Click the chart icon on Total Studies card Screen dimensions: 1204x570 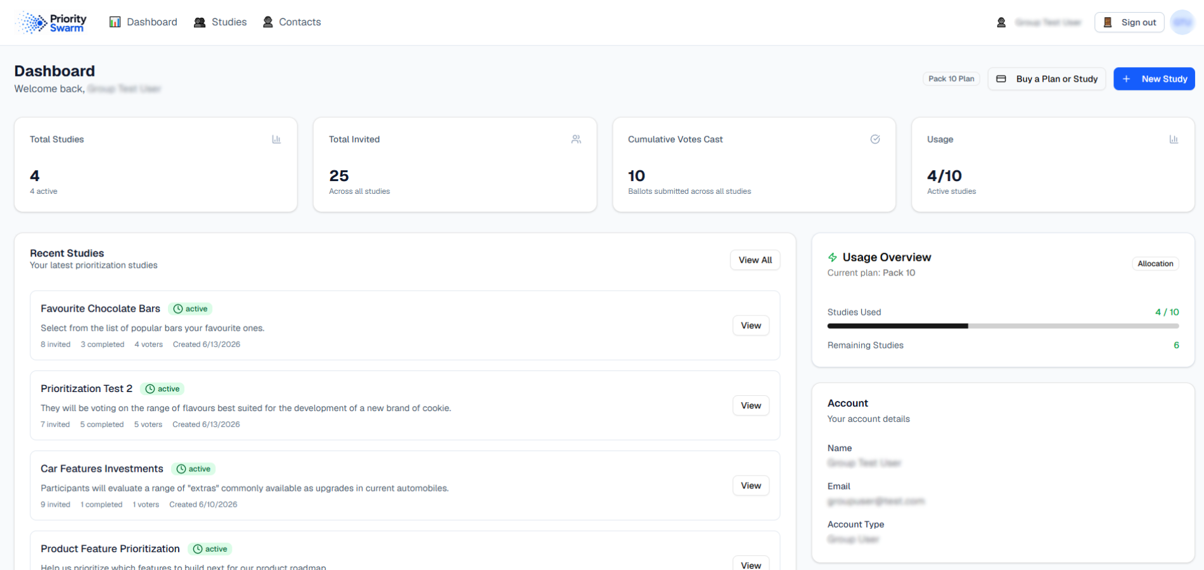point(276,139)
